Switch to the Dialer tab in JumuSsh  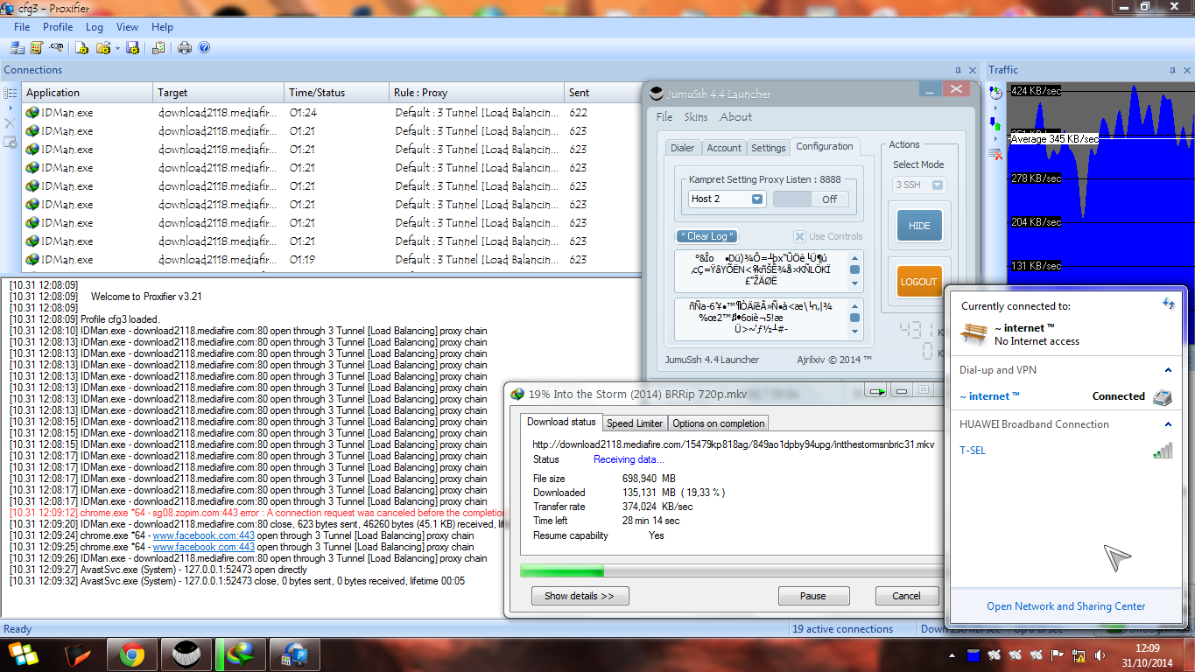coord(683,148)
